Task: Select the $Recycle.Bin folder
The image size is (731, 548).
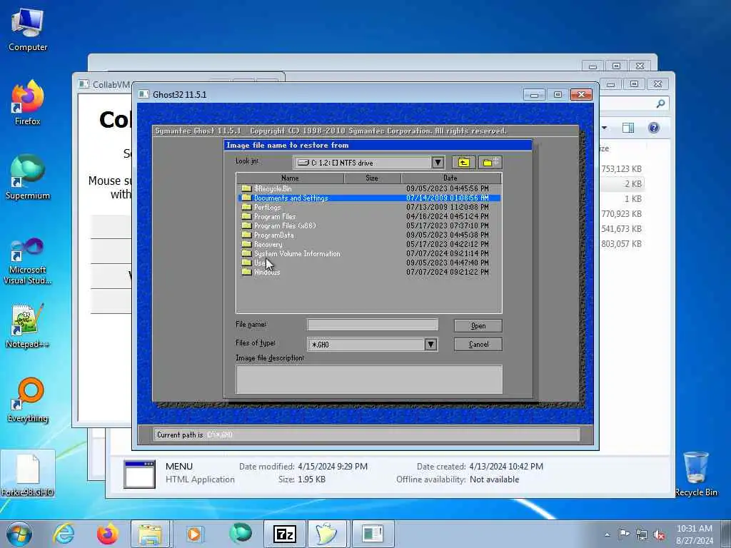Action: (x=369, y=188)
